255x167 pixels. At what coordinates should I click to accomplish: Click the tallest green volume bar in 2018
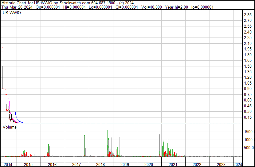(x=107, y=143)
